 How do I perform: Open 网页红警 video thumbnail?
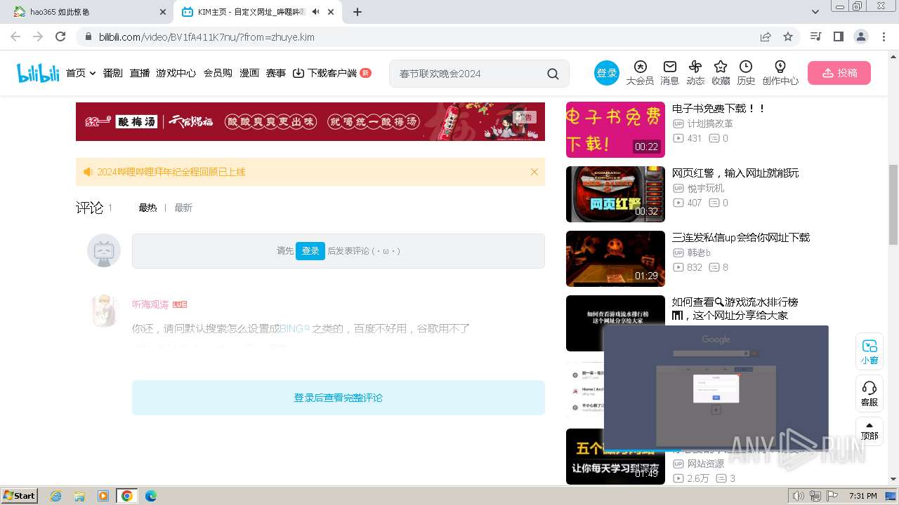(615, 194)
